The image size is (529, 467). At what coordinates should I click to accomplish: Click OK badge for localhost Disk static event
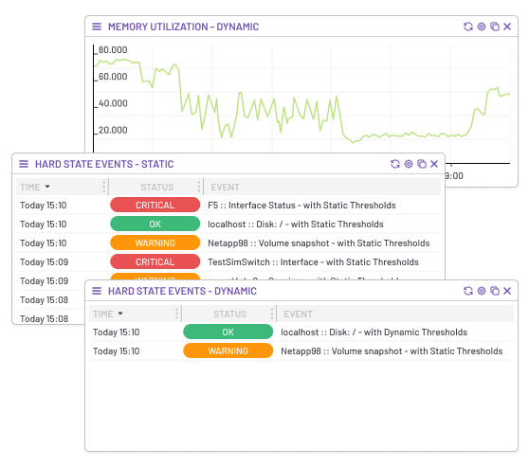click(x=155, y=224)
